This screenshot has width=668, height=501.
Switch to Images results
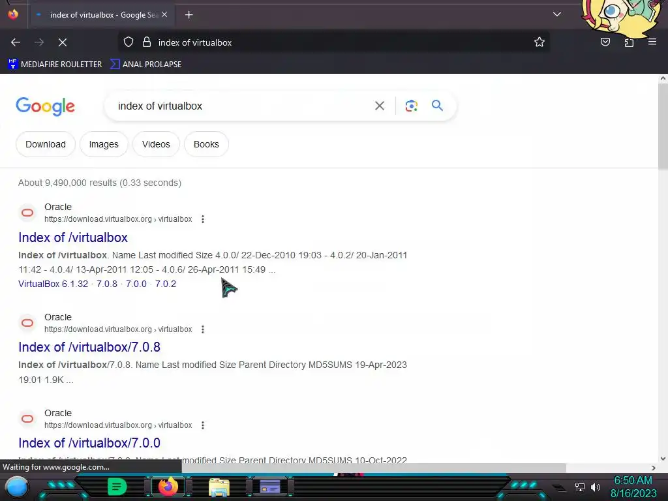104,144
